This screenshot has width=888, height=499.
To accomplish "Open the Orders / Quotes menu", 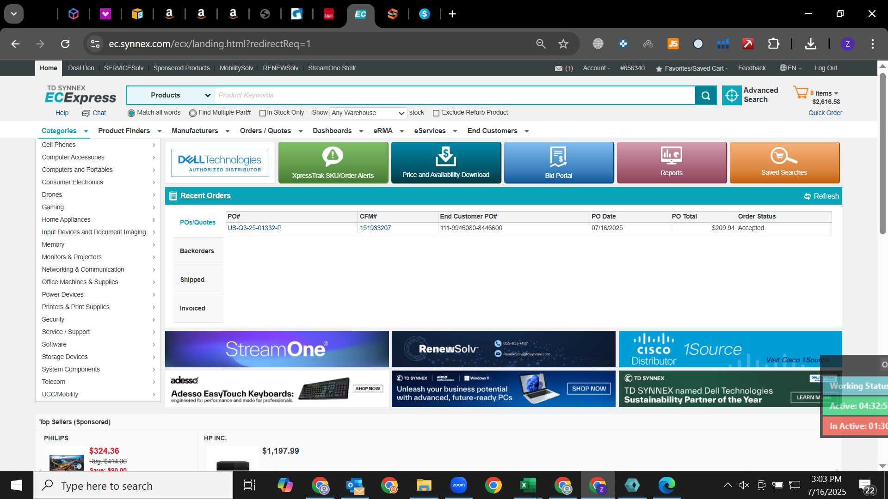I will tap(271, 131).
